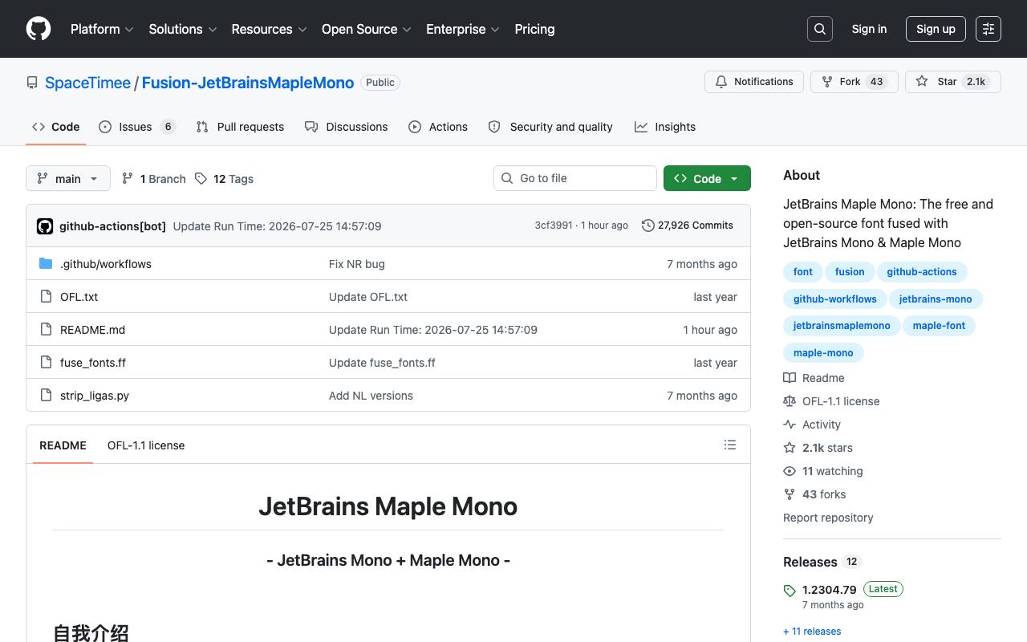Image resolution: width=1027 pixels, height=642 pixels.
Task: Fork the repository using Fork button
Action: pyautogui.click(x=854, y=82)
